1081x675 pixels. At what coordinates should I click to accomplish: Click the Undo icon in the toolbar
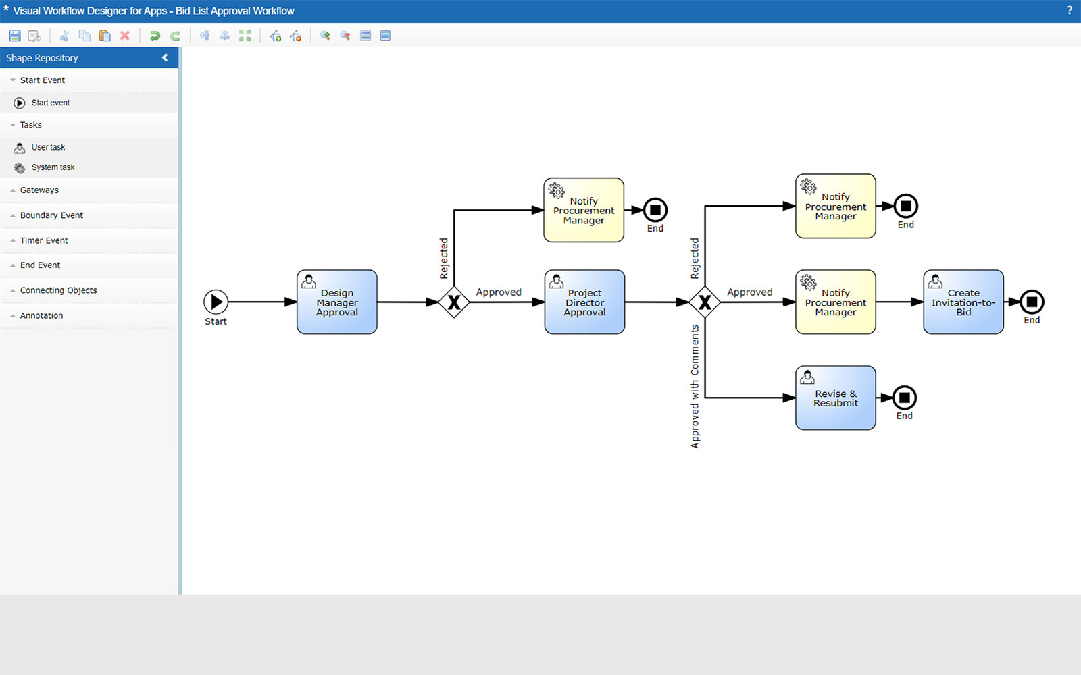(154, 35)
